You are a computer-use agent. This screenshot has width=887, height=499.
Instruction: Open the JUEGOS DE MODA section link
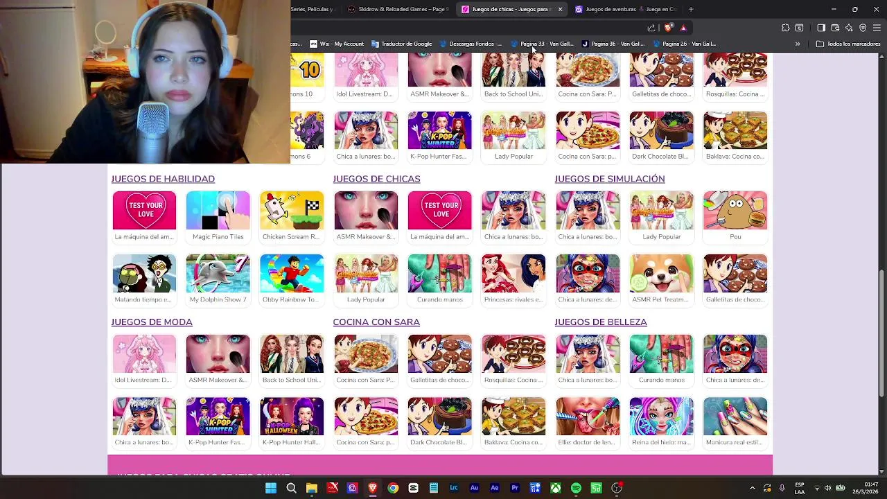152,322
